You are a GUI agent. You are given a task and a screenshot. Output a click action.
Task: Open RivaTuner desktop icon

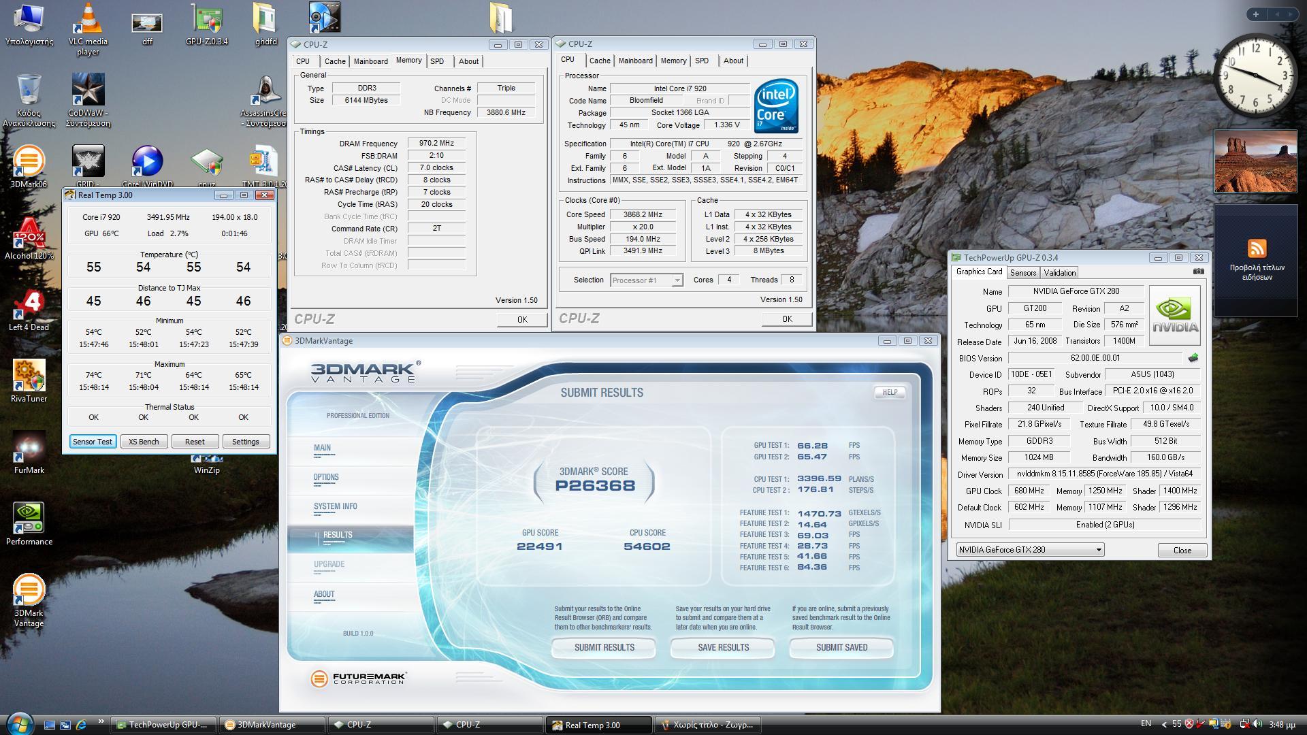(x=29, y=381)
